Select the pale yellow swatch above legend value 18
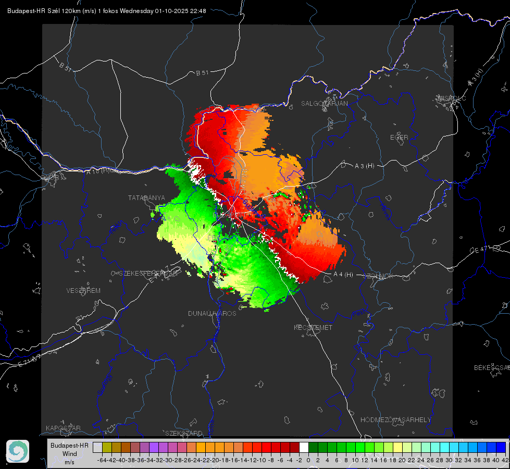The height and width of the screenshot is (469, 510). [398, 447]
